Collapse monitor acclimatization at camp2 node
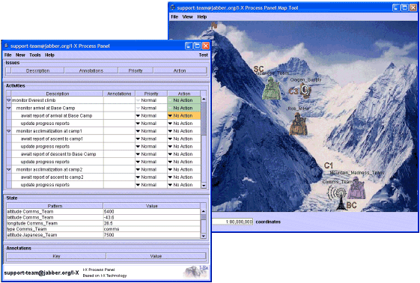The width and height of the screenshot is (420, 283). pyautogui.click(x=8, y=169)
